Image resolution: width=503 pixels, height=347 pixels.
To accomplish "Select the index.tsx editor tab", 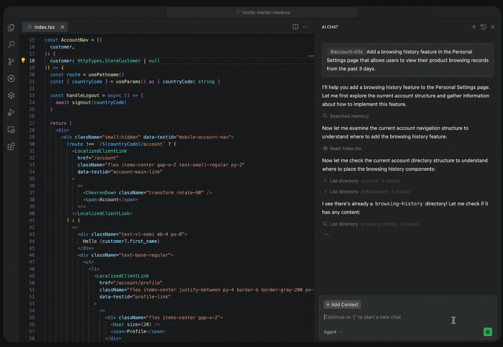I will [x=44, y=27].
